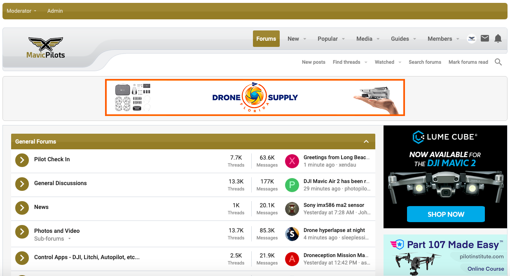Image resolution: width=510 pixels, height=276 pixels.
Task: Open the Guides menu dropdown arrow
Action: [414, 39]
